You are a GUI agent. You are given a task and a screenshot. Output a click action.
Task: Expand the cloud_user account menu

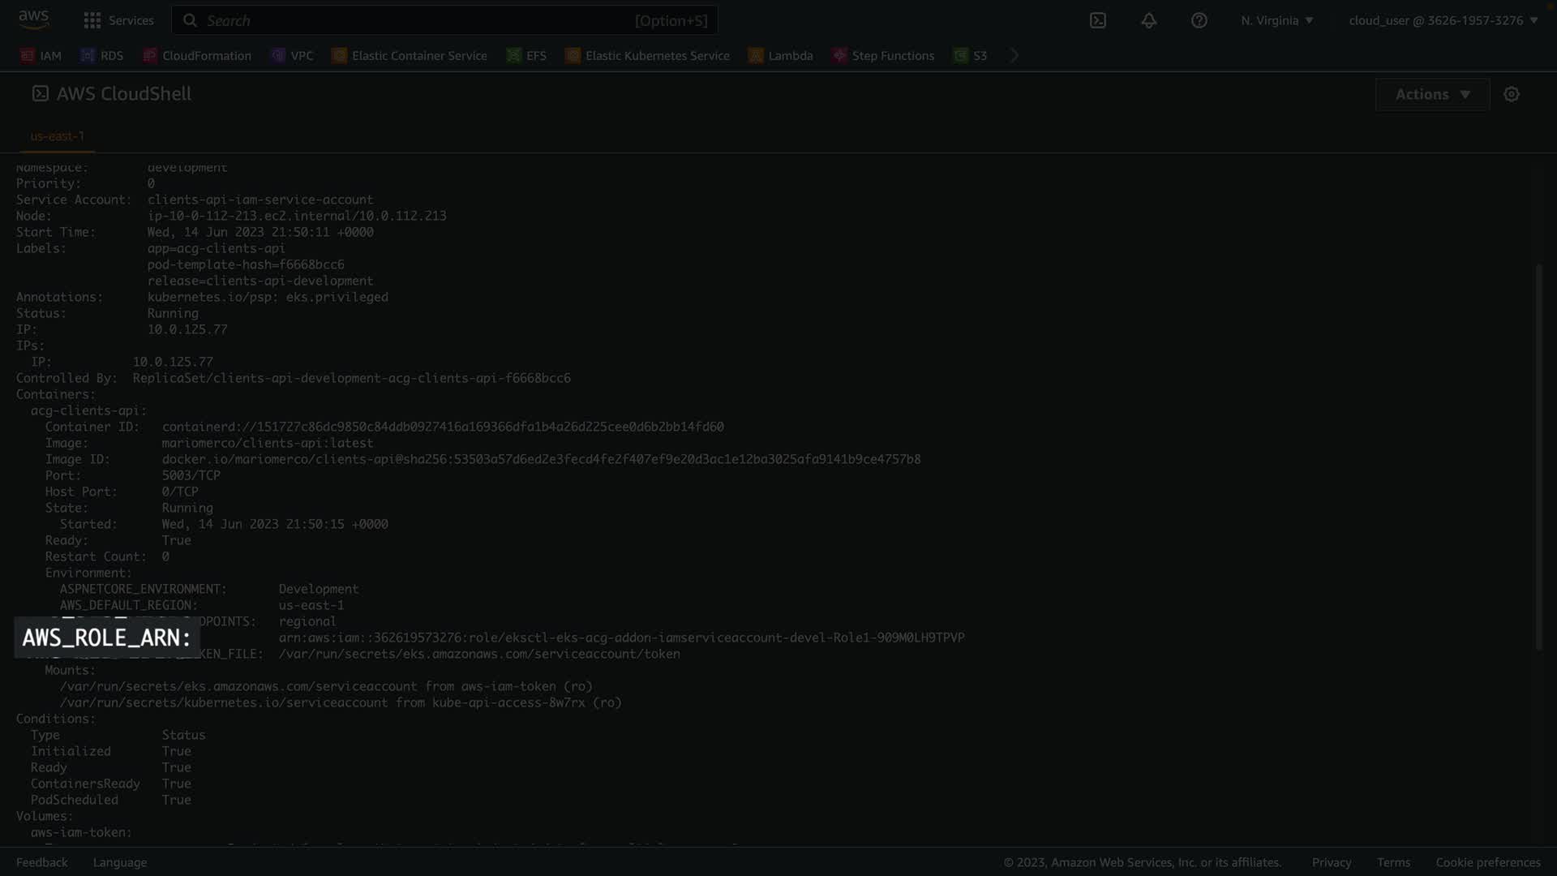point(1443,20)
